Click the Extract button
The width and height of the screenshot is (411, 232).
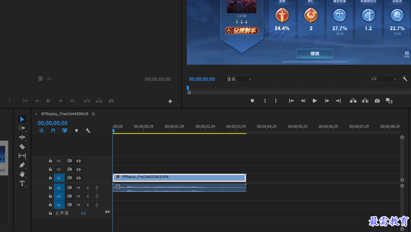pyautogui.click(x=365, y=101)
